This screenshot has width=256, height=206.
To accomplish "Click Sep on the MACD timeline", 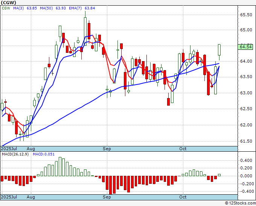I will point(107,197).
